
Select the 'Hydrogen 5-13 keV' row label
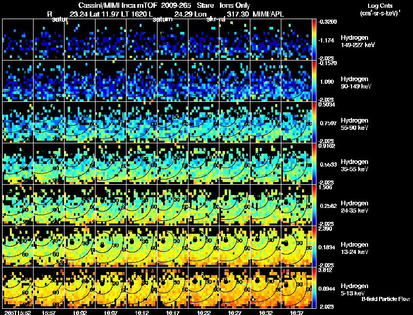tap(355, 290)
